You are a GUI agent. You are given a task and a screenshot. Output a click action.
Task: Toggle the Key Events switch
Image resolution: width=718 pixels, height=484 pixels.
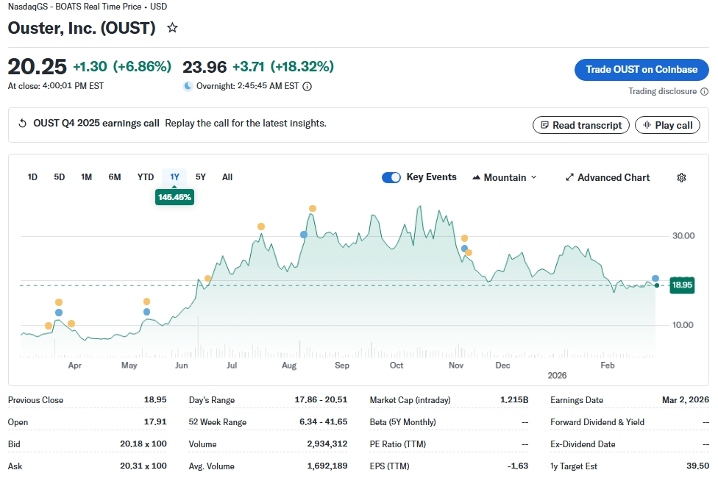pos(391,178)
